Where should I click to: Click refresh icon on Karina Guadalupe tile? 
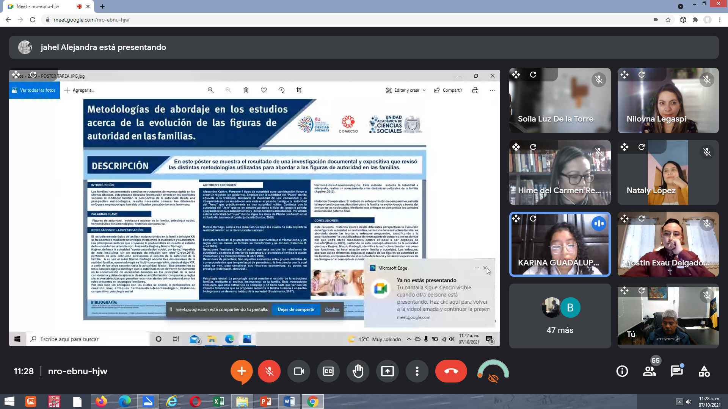click(x=533, y=219)
